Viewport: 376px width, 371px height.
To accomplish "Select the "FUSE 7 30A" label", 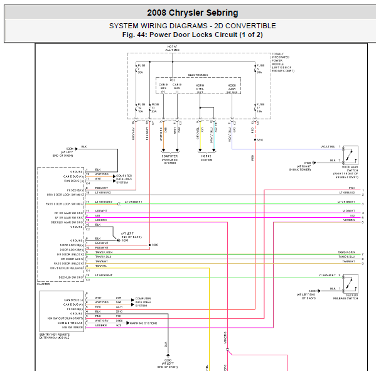I will [x=141, y=69].
